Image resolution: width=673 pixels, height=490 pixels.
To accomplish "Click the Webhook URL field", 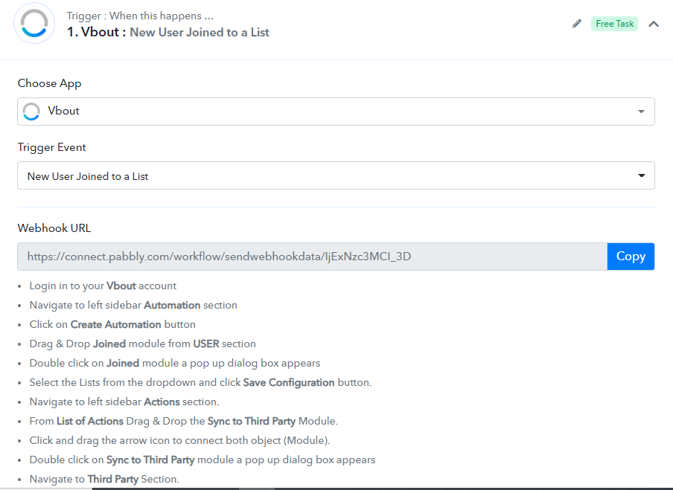I will [x=312, y=257].
